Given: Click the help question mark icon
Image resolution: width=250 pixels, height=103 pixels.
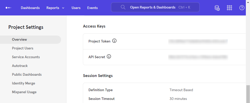Looking at the screenshot, I should (242, 8).
